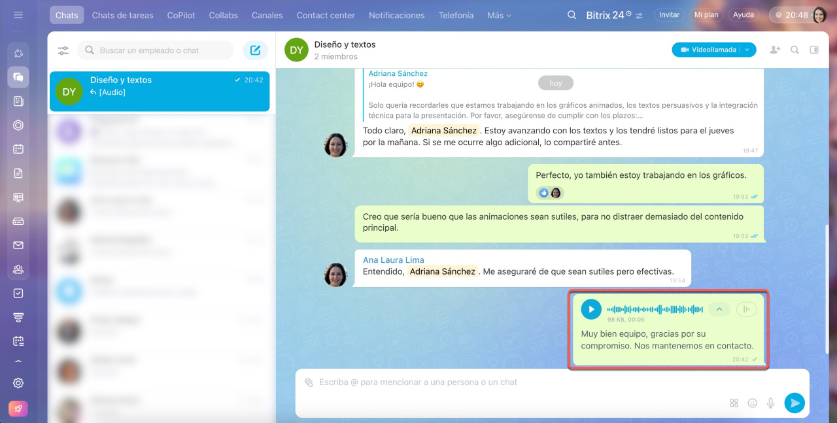Click the Ayuda button
Viewport: 837px width, 423px height.
743,14
